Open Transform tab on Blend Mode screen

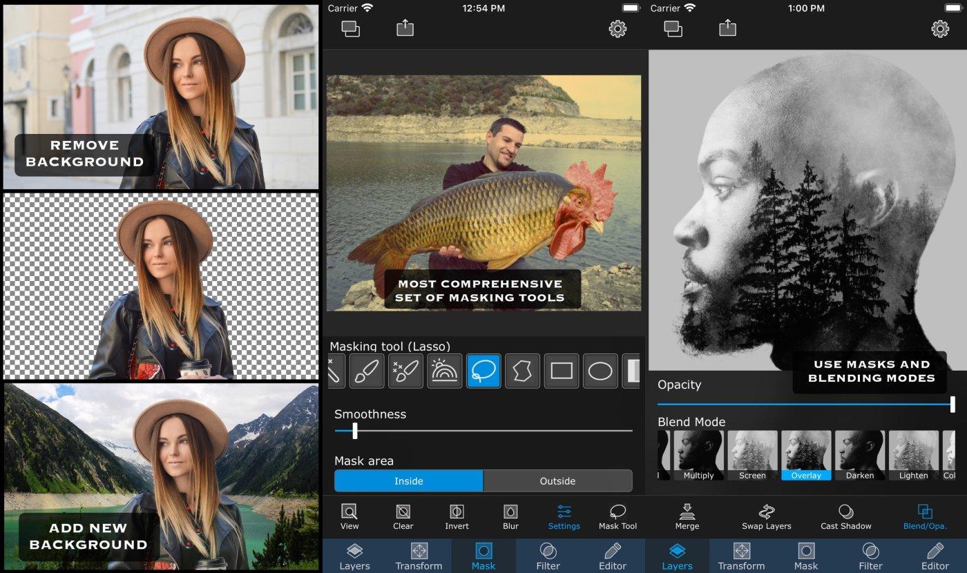click(741, 556)
